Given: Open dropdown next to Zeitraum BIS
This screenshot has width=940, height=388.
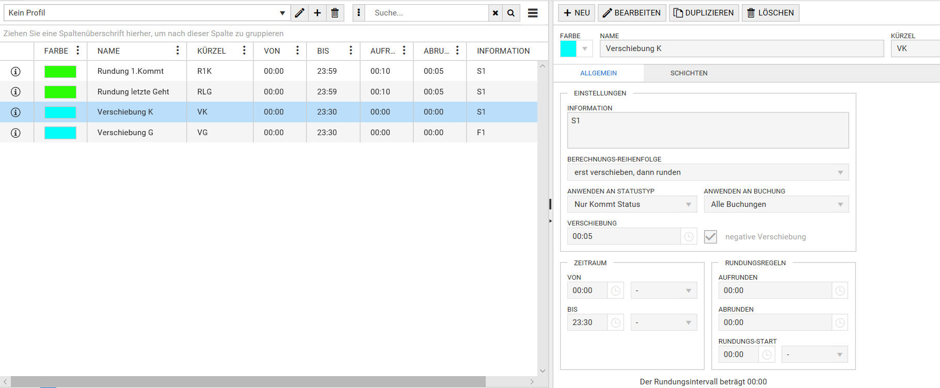Looking at the screenshot, I should pos(664,322).
